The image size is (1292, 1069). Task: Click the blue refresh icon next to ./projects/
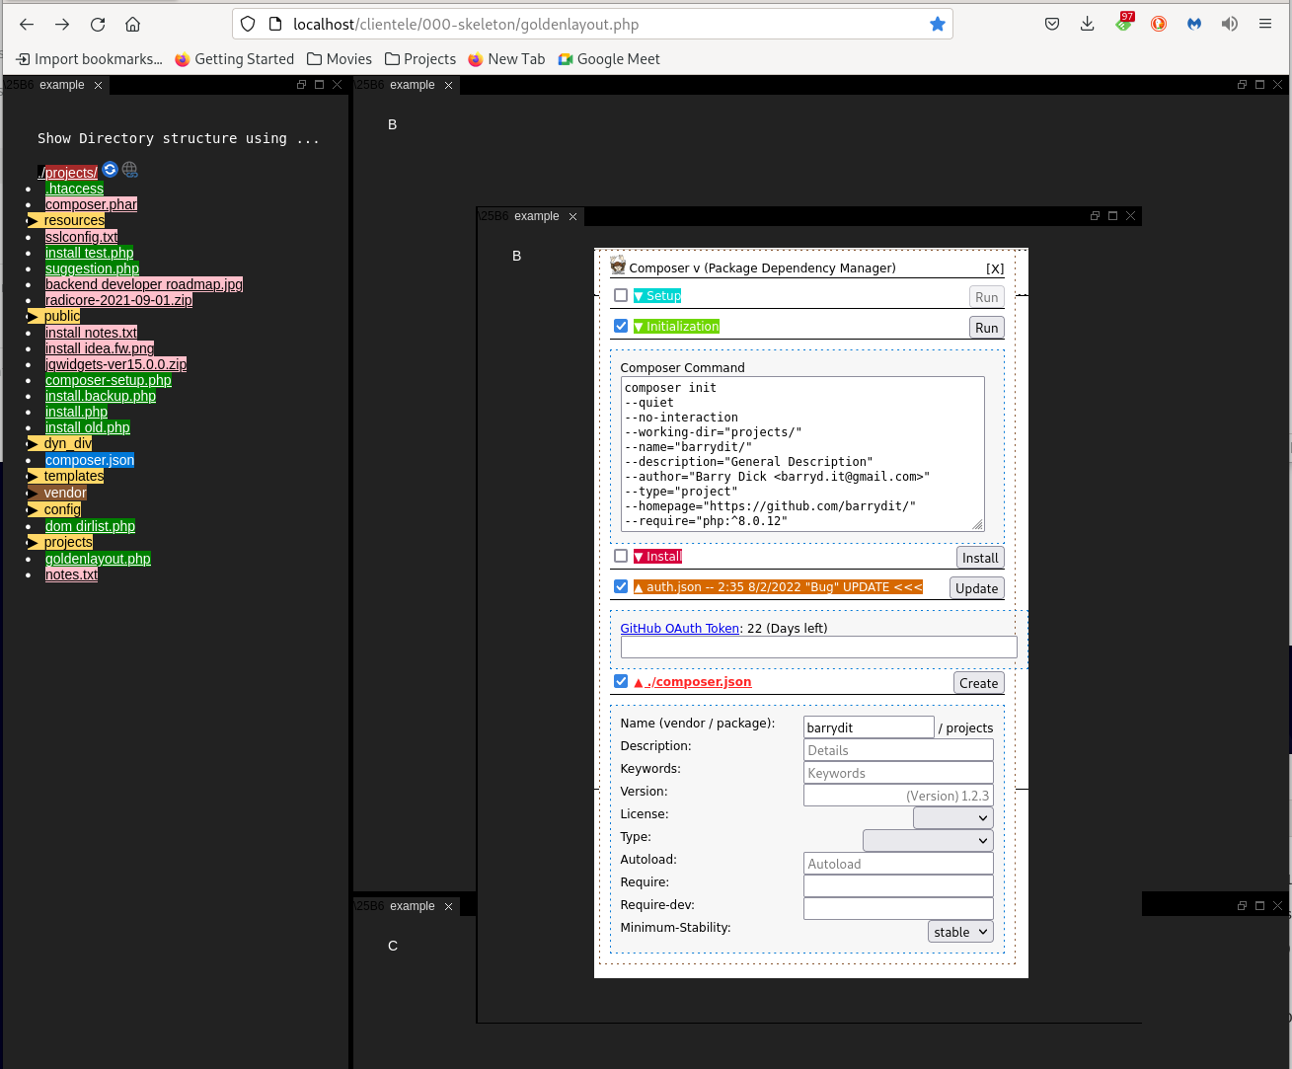(110, 169)
